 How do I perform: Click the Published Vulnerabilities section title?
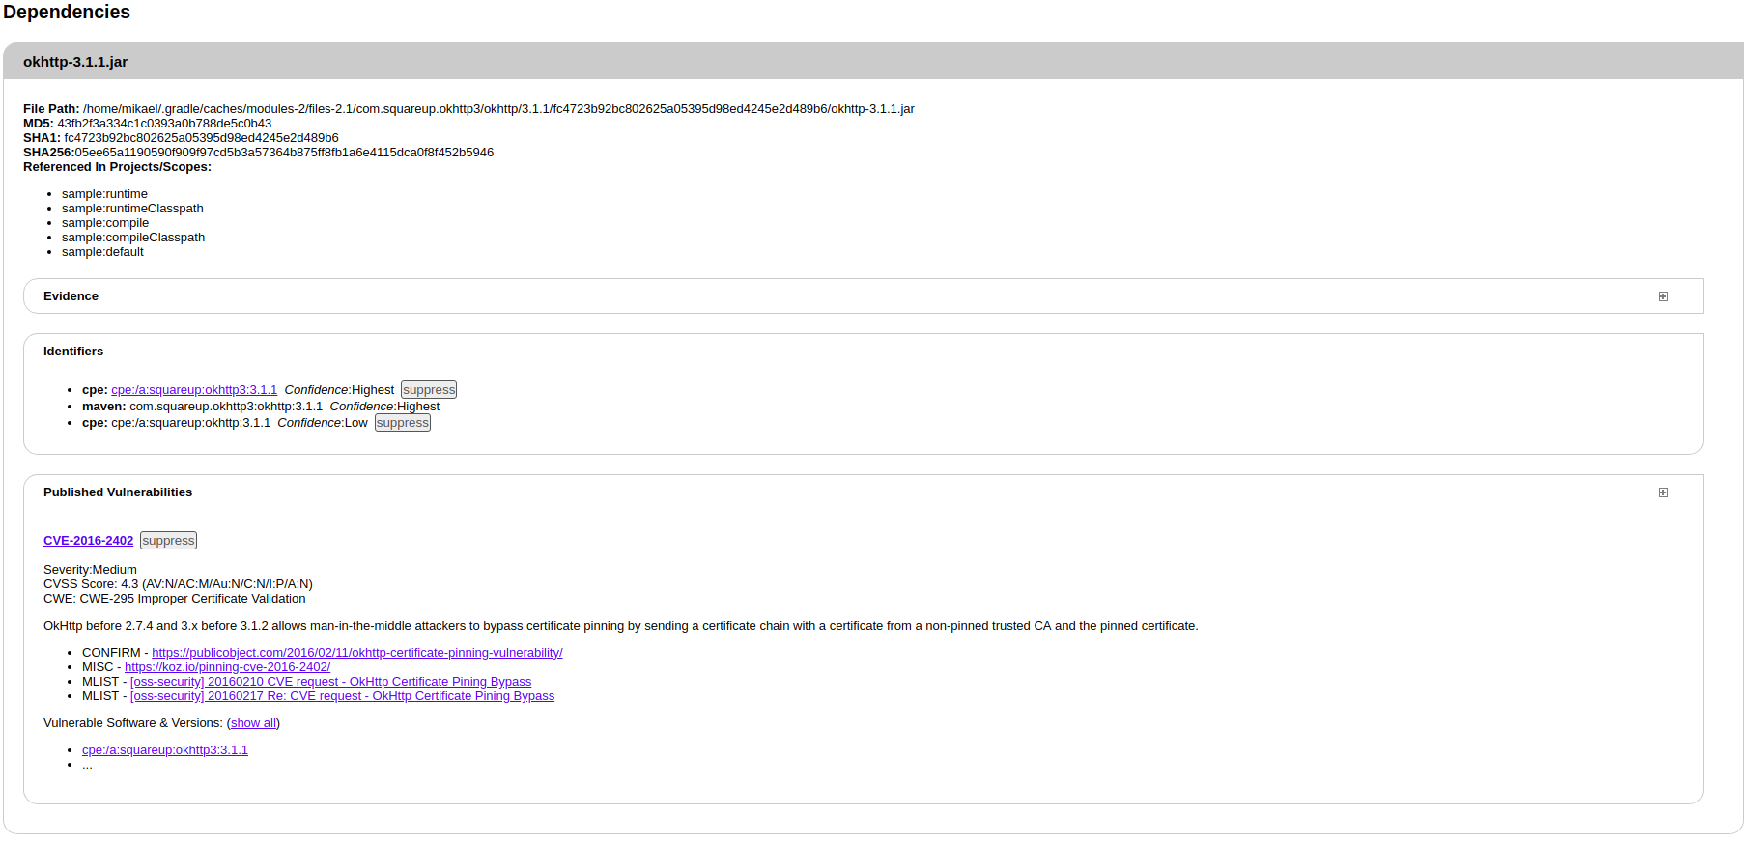(118, 492)
